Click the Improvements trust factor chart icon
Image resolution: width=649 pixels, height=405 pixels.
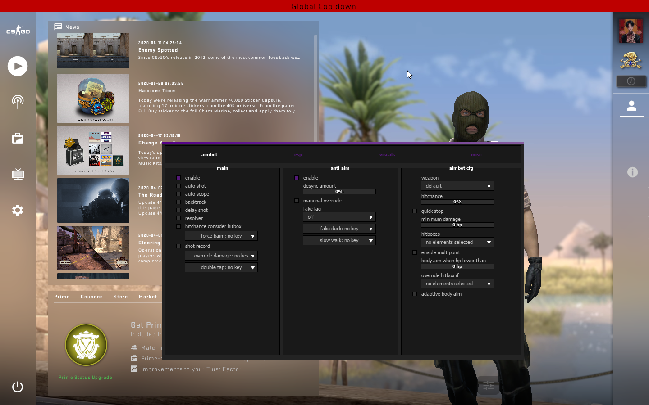(134, 369)
